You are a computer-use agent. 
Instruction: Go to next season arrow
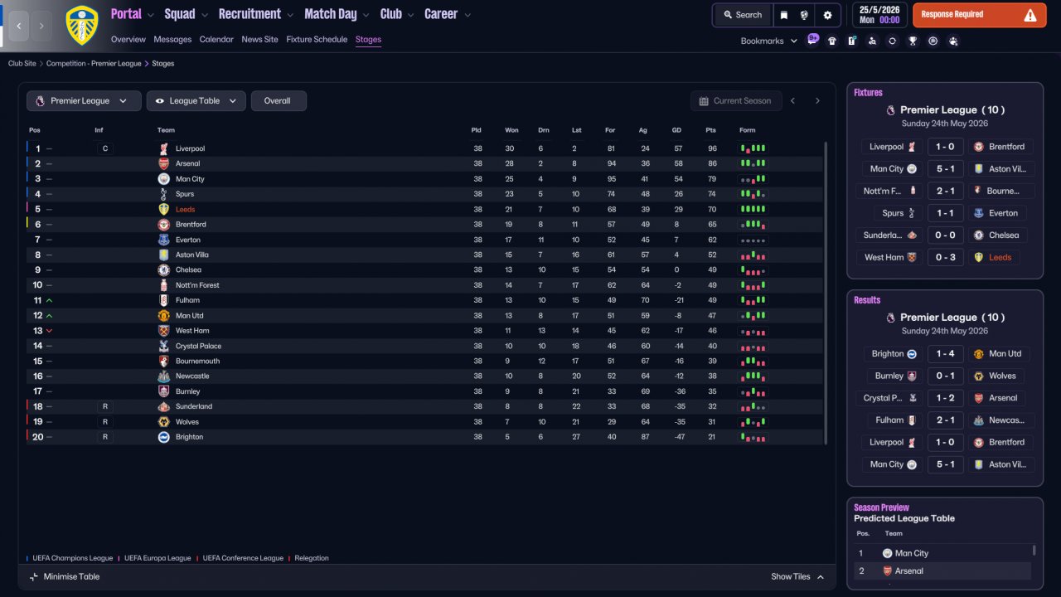[817, 101]
